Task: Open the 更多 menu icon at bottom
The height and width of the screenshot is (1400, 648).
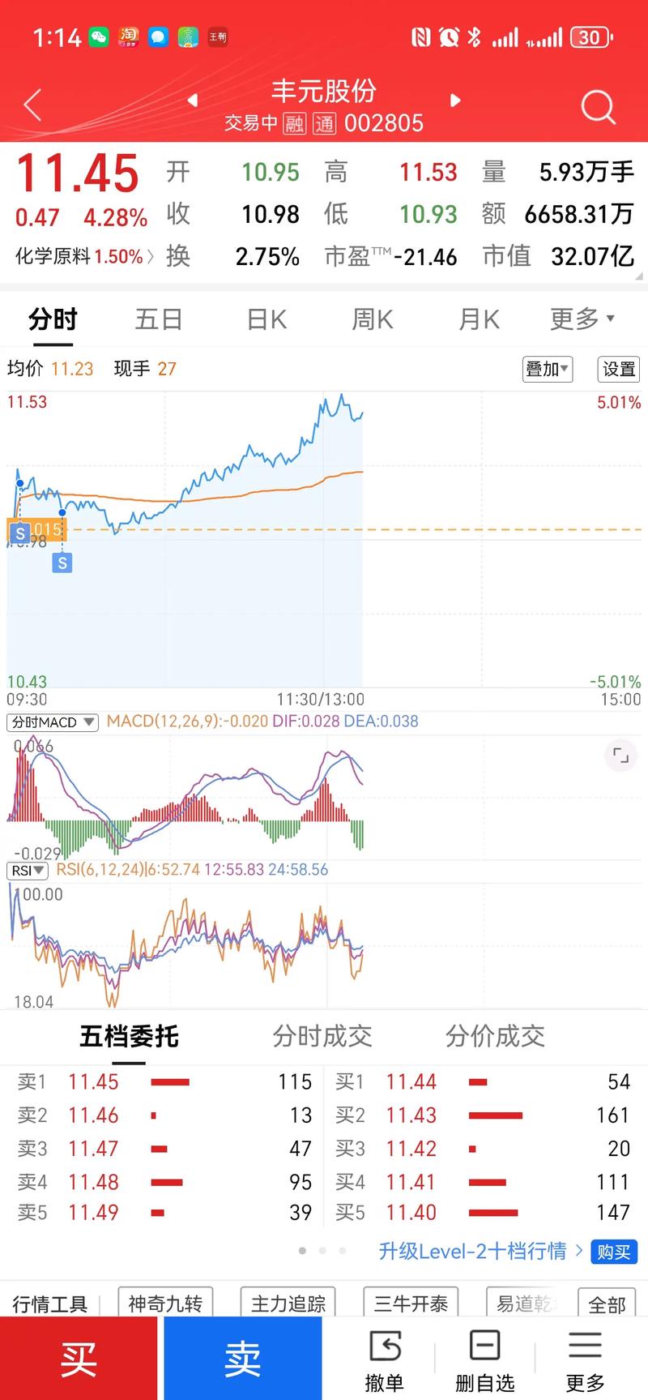Action: click(585, 1359)
